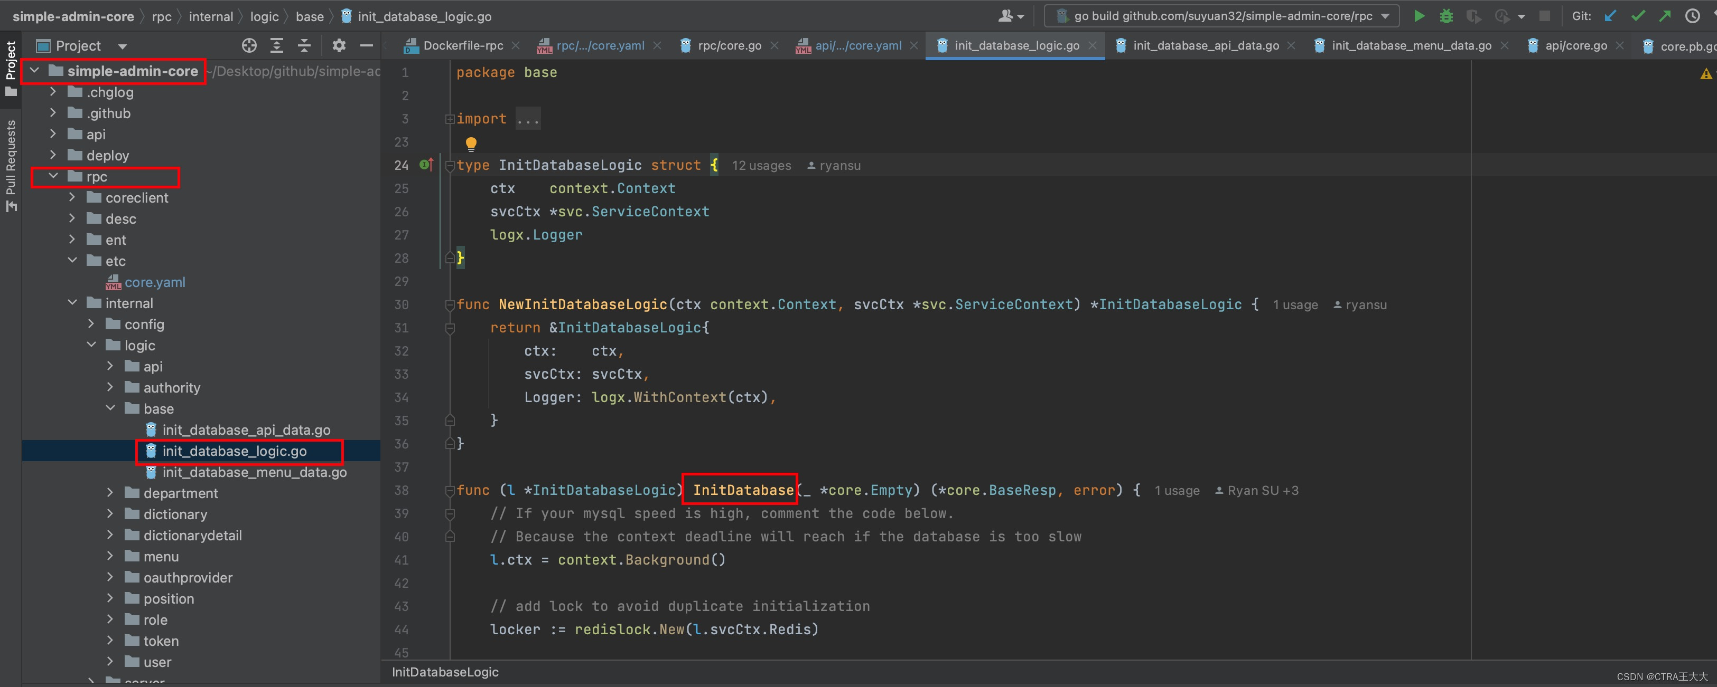Click the gutter implementation marker on line 24
The image size is (1717, 687).
[426, 165]
